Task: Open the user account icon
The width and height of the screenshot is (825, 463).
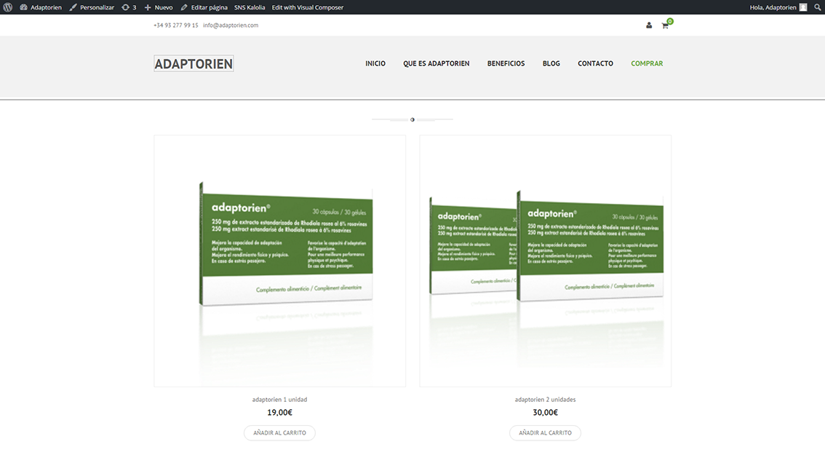Action: [x=649, y=25]
